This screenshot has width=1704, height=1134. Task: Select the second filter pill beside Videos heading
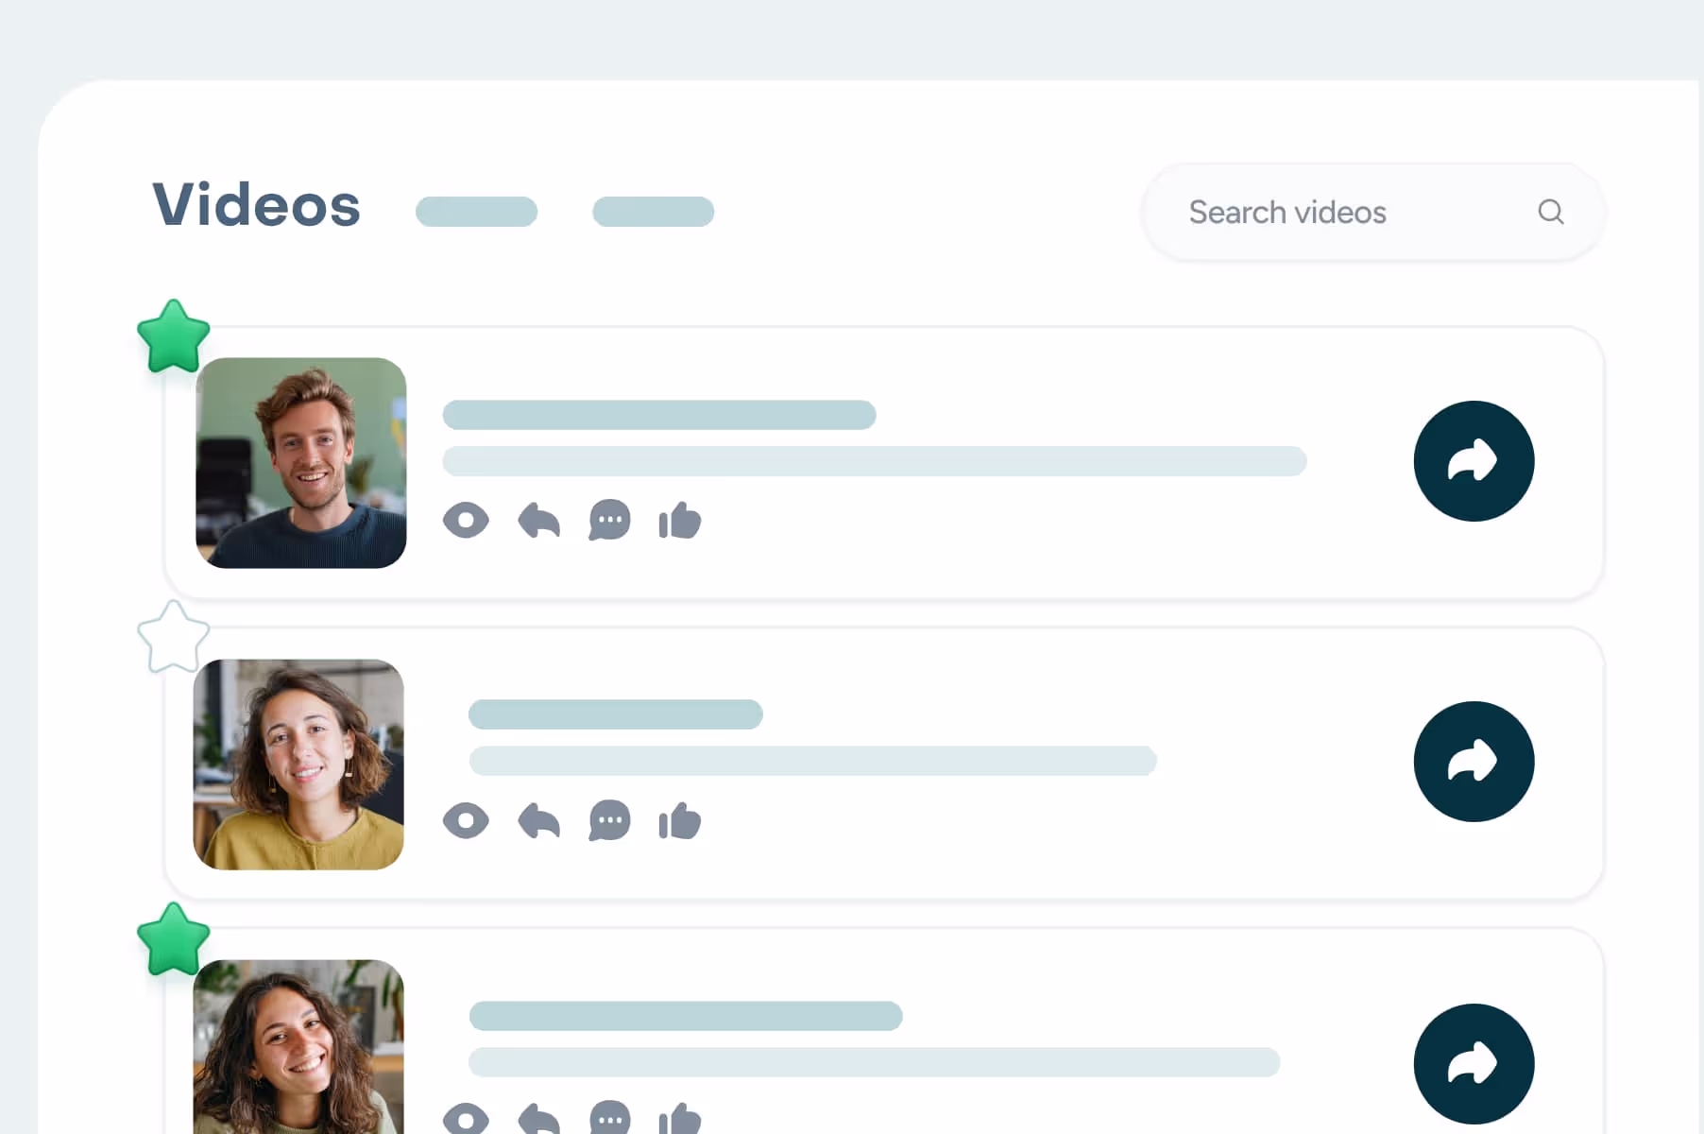(x=653, y=212)
